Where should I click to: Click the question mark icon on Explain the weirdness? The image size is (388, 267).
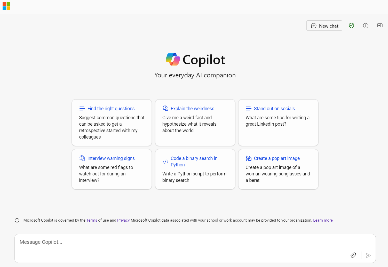(165, 108)
